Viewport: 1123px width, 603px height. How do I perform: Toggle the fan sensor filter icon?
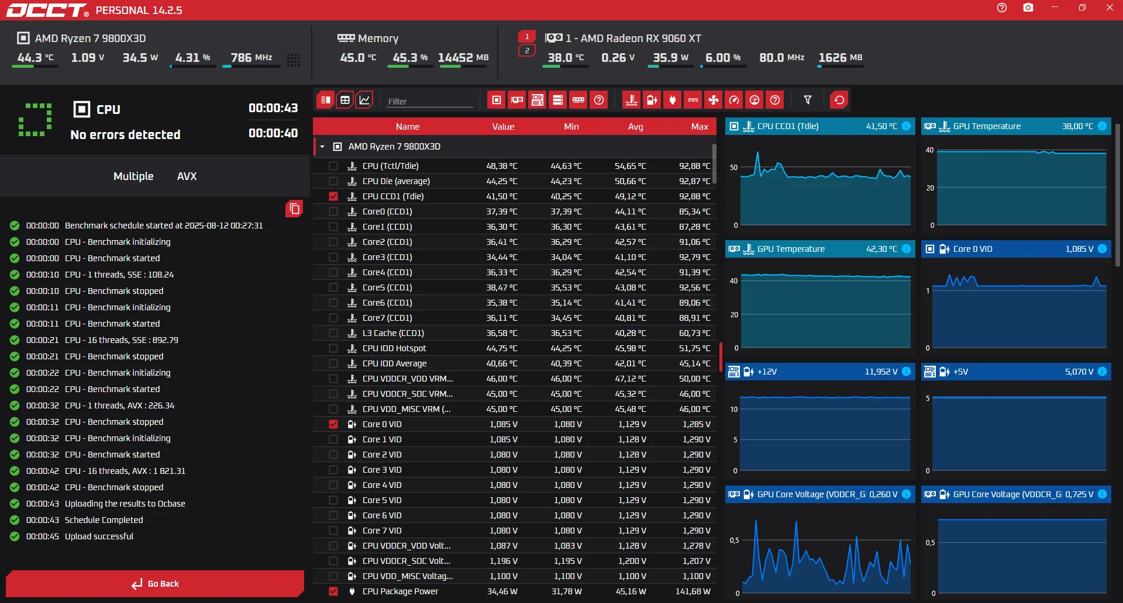714,100
